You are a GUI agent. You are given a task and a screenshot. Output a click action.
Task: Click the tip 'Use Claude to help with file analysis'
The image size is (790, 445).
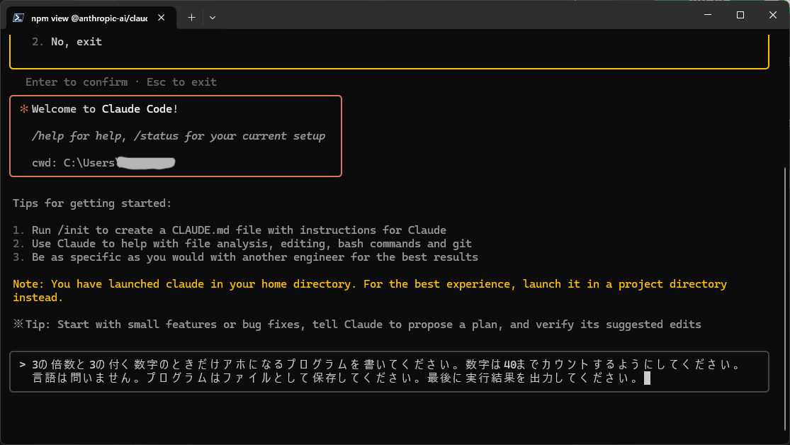pyautogui.click(x=242, y=244)
